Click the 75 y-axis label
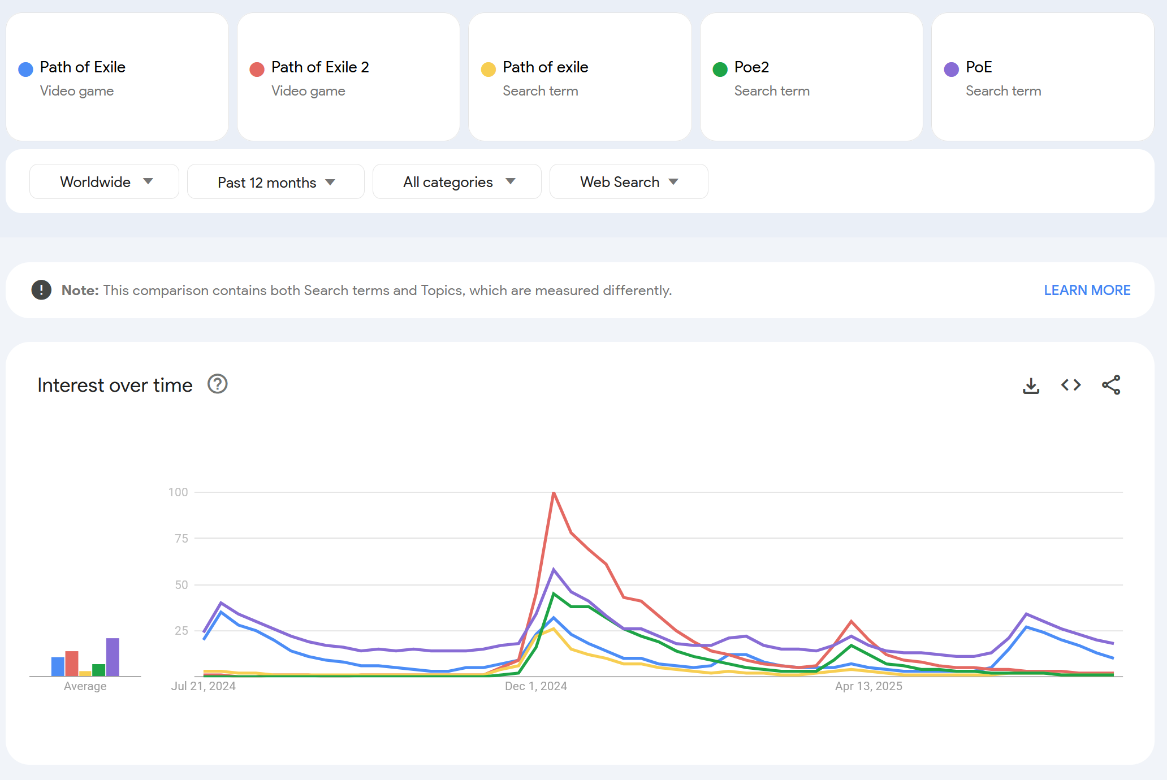Image resolution: width=1167 pixels, height=780 pixels. click(x=181, y=539)
